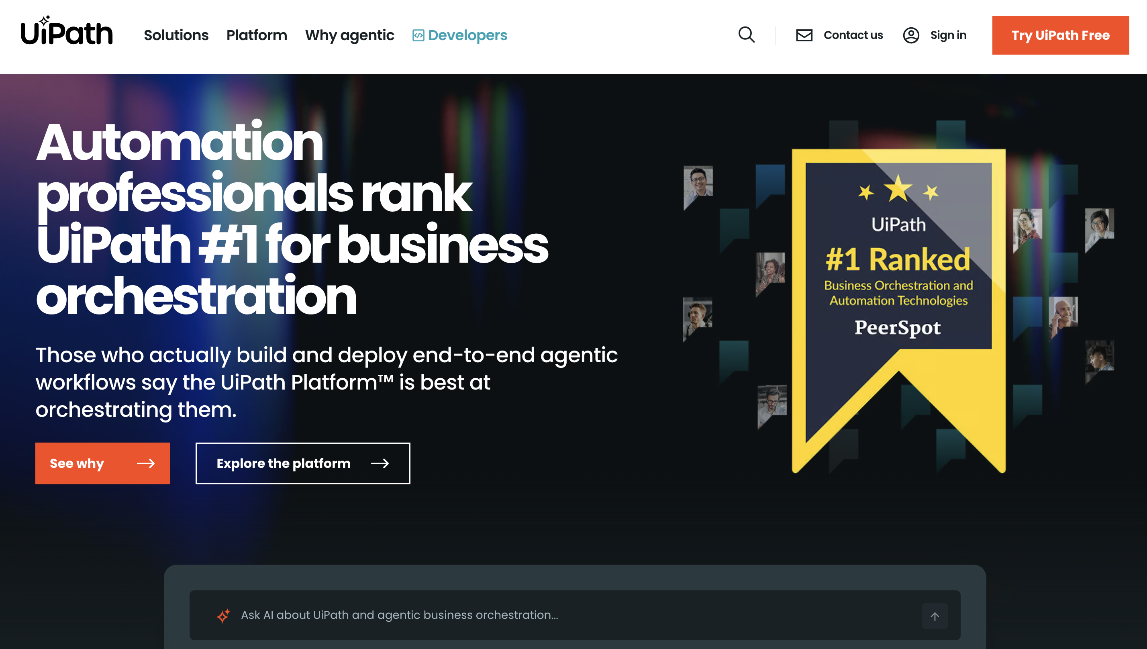Click the Contact us link
Viewport: 1147px width, 649px height.
point(853,35)
